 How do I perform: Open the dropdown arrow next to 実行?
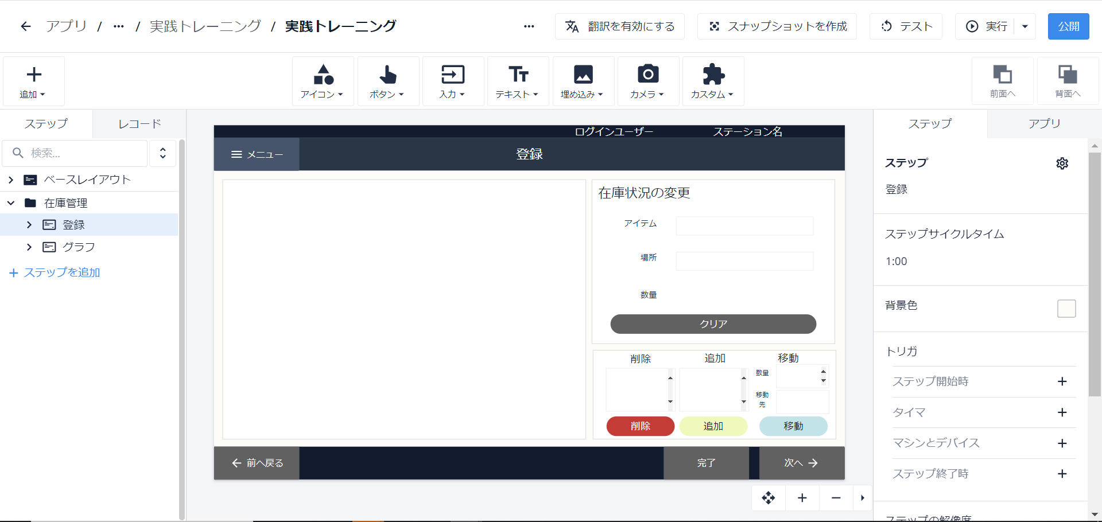1025,26
